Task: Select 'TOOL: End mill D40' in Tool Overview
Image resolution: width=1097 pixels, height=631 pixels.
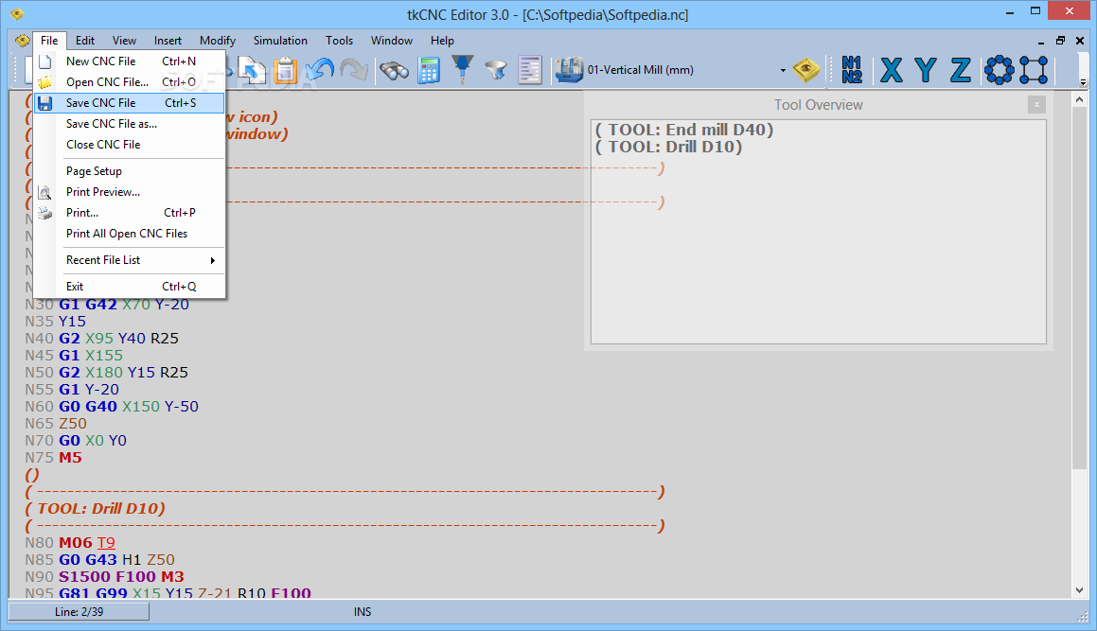Action: point(684,131)
